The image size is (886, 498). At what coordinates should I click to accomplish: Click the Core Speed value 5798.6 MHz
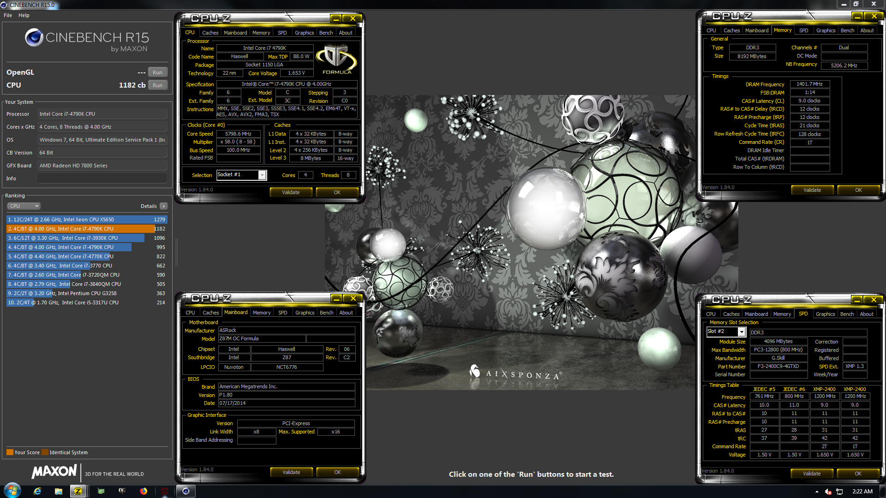[x=238, y=134]
